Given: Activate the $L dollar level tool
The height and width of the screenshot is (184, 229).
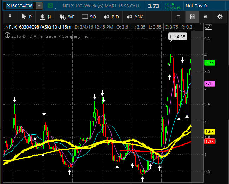Looking at the screenshot, I should [x=46, y=17].
